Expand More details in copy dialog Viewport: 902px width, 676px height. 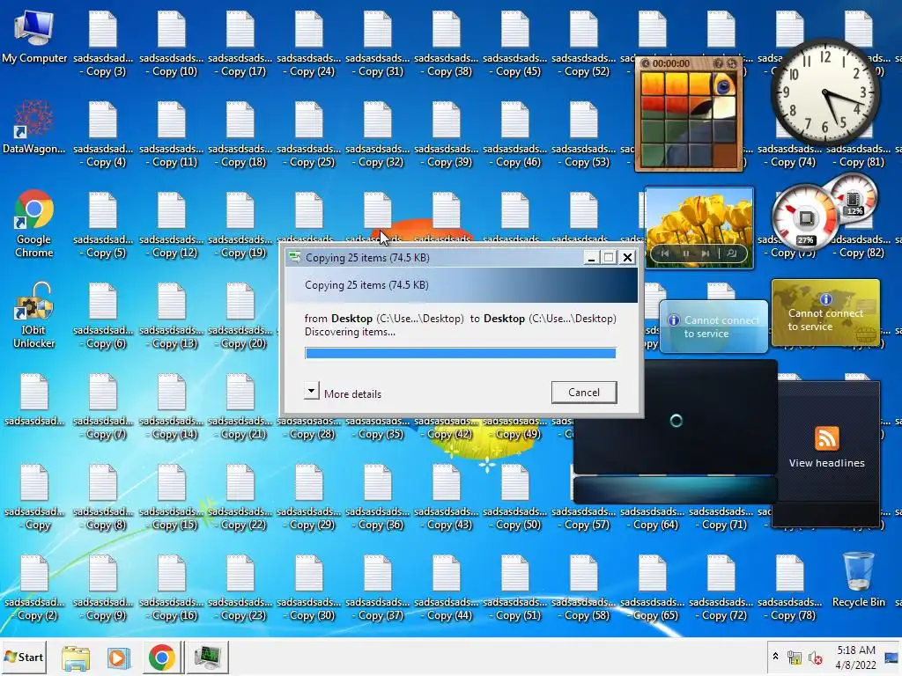(311, 392)
